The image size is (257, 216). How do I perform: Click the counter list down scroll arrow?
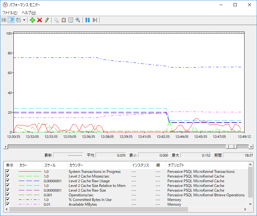pyautogui.click(x=250, y=204)
